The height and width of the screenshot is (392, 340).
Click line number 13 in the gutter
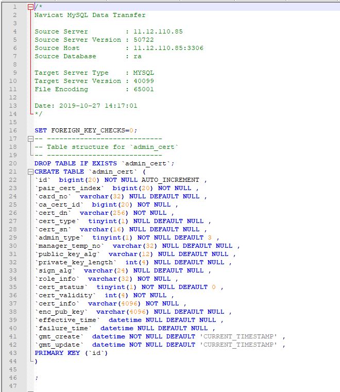tap(13, 106)
